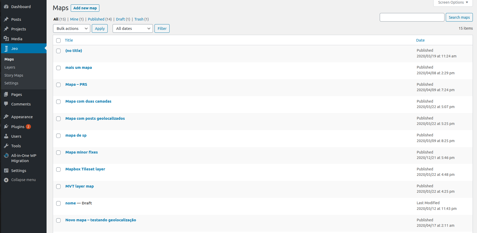Click the search maps input field

412,17
